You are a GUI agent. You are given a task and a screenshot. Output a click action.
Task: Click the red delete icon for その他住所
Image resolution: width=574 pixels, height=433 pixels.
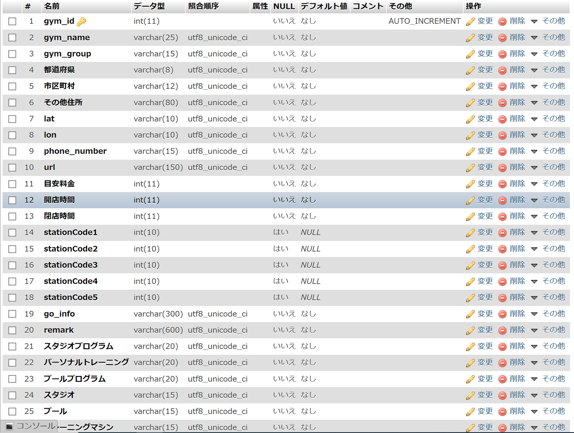point(502,103)
